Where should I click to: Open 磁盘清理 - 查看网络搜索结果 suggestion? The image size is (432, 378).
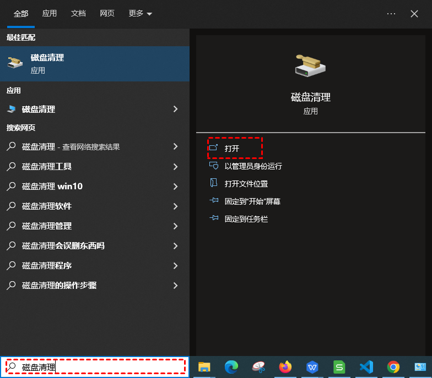pos(95,146)
